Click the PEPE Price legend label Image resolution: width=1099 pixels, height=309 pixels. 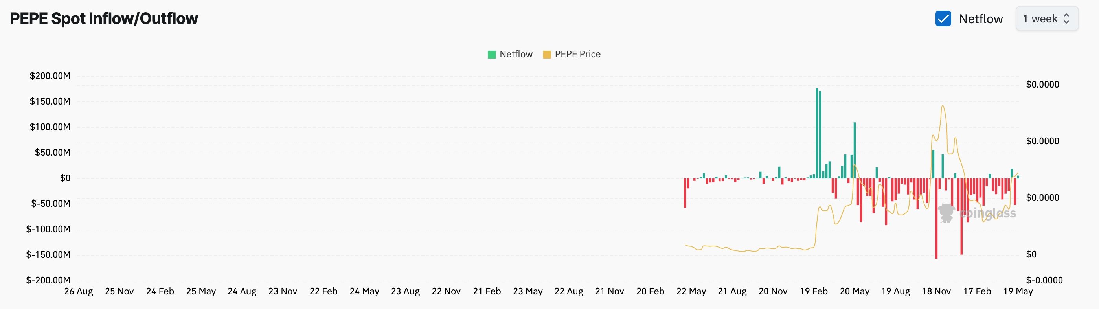pos(578,54)
